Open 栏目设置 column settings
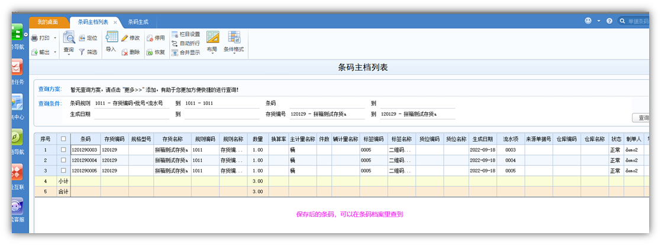 (x=186, y=34)
